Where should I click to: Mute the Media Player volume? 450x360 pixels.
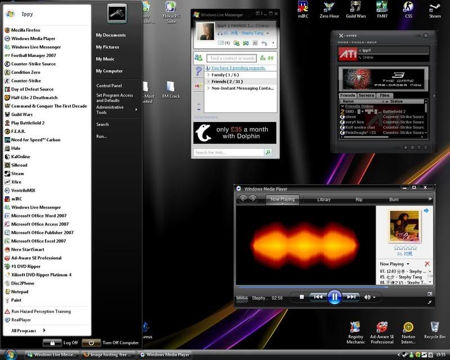pyautogui.click(x=367, y=297)
